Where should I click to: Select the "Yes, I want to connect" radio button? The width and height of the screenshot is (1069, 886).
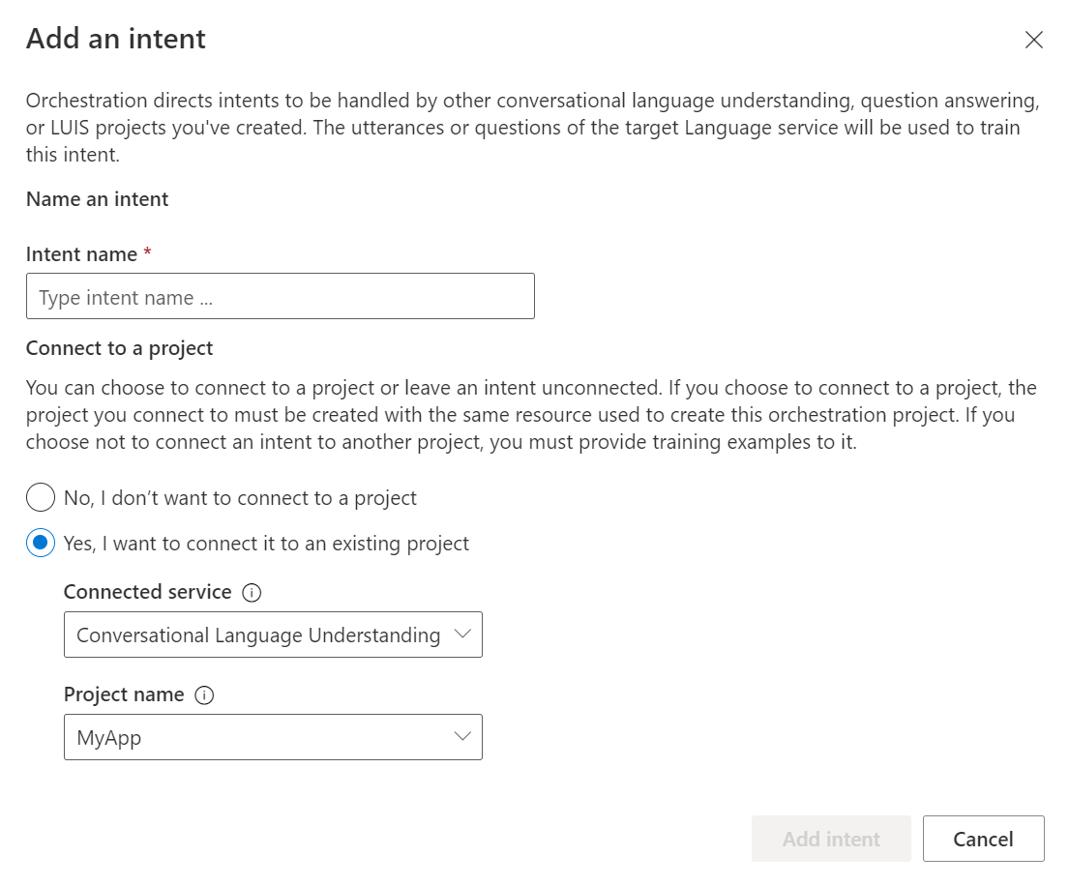(41, 544)
